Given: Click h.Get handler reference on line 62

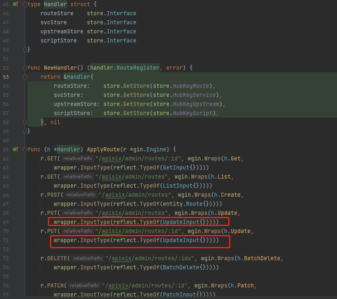Looking at the screenshot, I should click(x=232, y=158).
